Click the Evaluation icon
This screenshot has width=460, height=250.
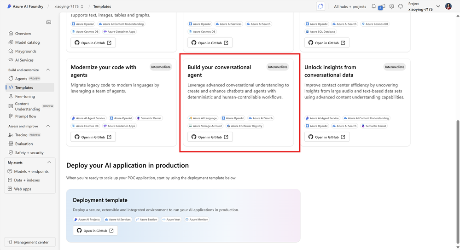pos(11,144)
